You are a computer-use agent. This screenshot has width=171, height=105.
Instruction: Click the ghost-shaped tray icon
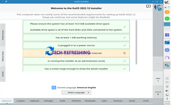tap(167, 78)
